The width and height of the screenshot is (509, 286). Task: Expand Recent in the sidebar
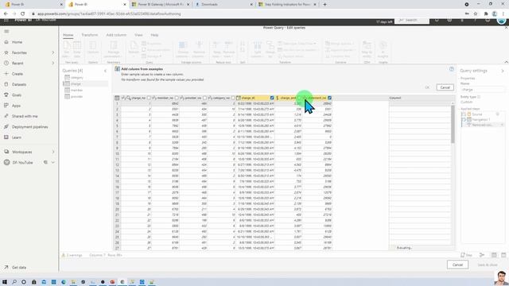click(53, 64)
